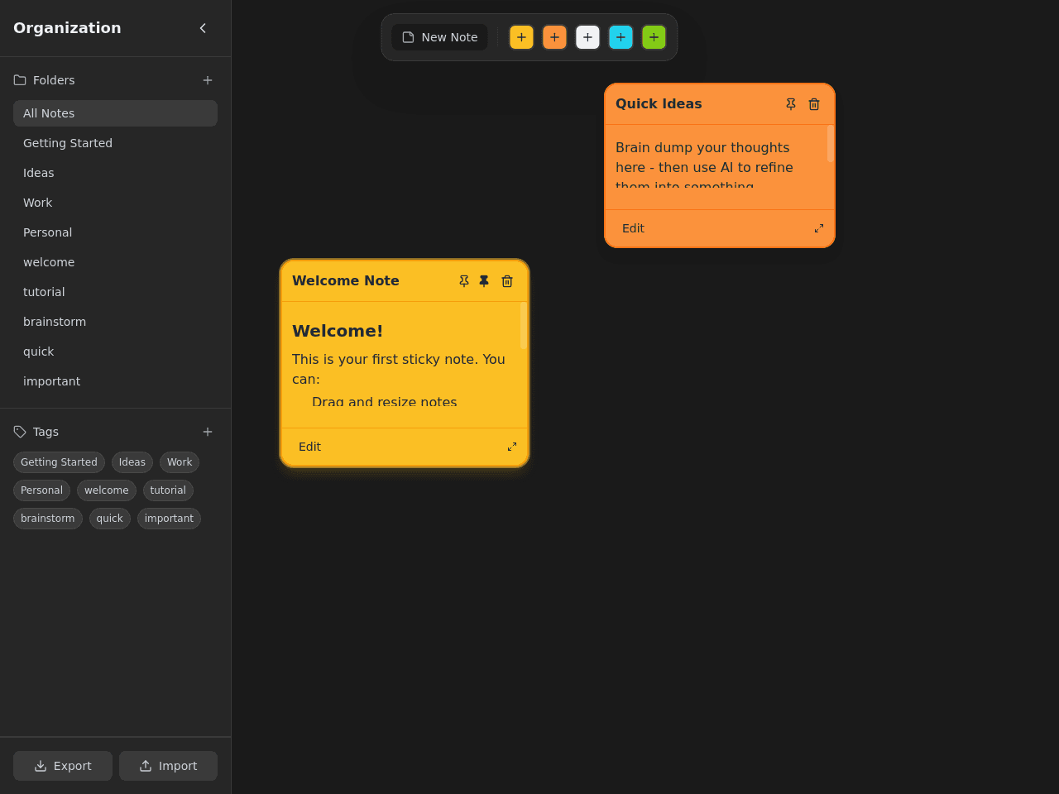Viewport: 1059px width, 794px height.
Task: Open the welcome folder
Action: click(x=115, y=262)
